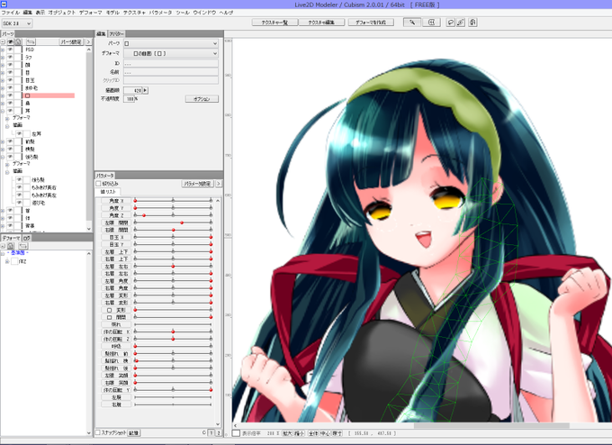
Task: Select the 値リスト tab
Action: (108, 192)
